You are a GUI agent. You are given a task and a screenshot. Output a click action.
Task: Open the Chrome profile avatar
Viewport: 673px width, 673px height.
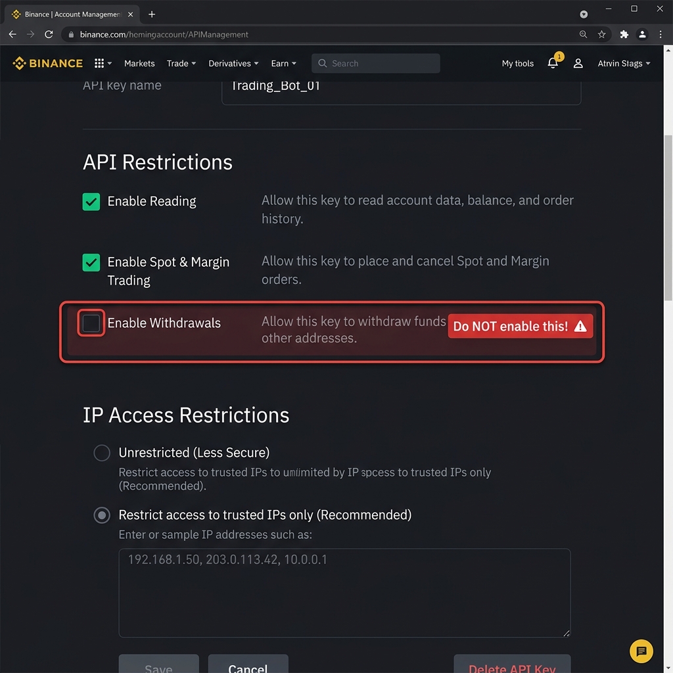click(x=642, y=34)
